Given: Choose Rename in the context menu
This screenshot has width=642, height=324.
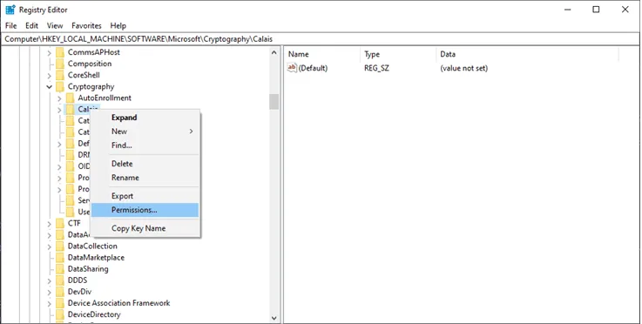Looking at the screenshot, I should point(145,178).
